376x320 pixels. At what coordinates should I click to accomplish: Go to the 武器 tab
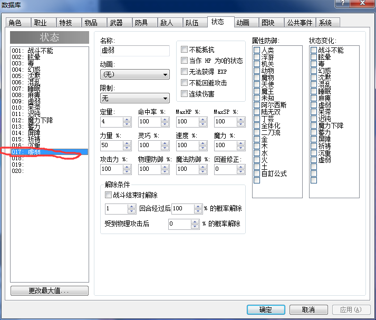[119, 23]
